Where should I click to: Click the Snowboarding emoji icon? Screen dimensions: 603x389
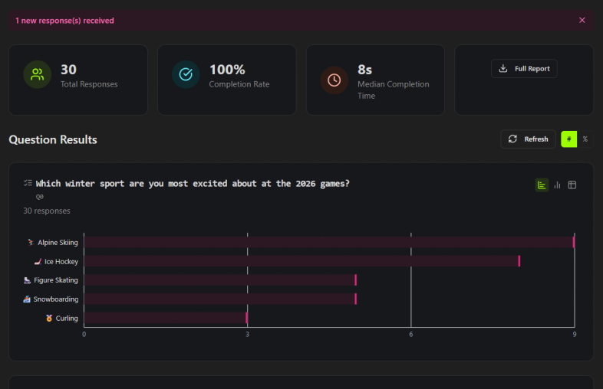click(x=27, y=299)
